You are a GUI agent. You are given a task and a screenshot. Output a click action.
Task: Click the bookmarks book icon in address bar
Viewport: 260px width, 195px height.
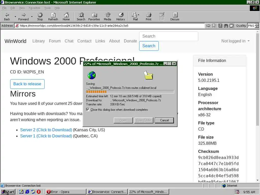click(x=220, y=26)
